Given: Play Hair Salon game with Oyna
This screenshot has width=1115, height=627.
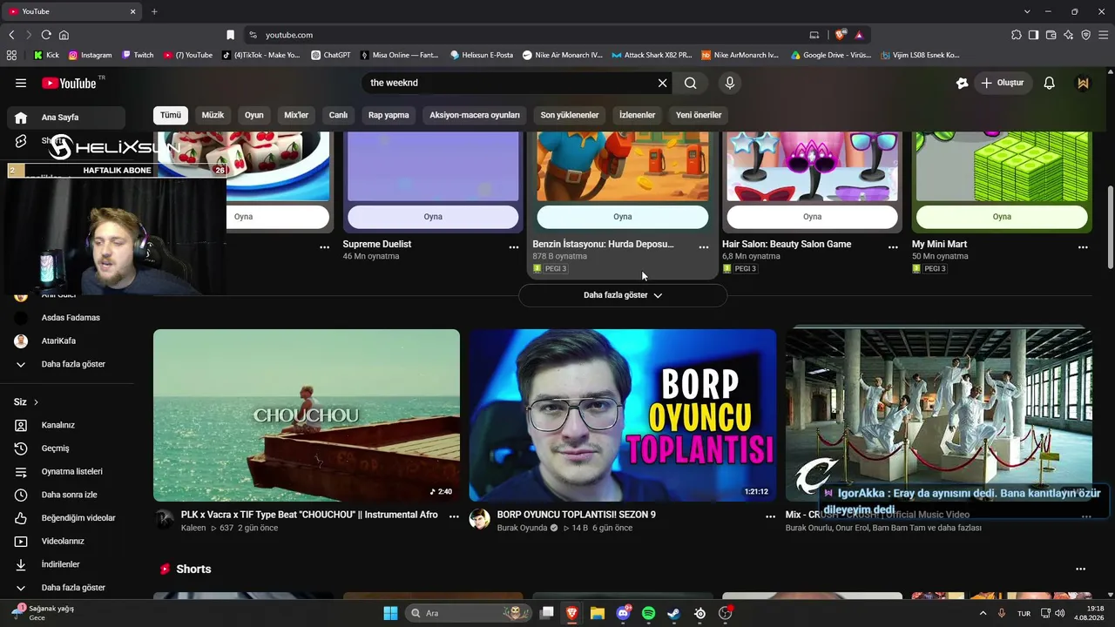Looking at the screenshot, I should pyautogui.click(x=812, y=217).
